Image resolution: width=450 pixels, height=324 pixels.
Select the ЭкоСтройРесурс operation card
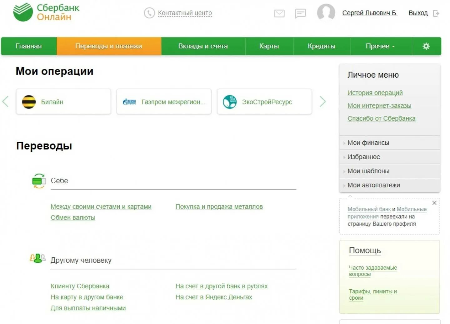pyautogui.click(x=264, y=102)
